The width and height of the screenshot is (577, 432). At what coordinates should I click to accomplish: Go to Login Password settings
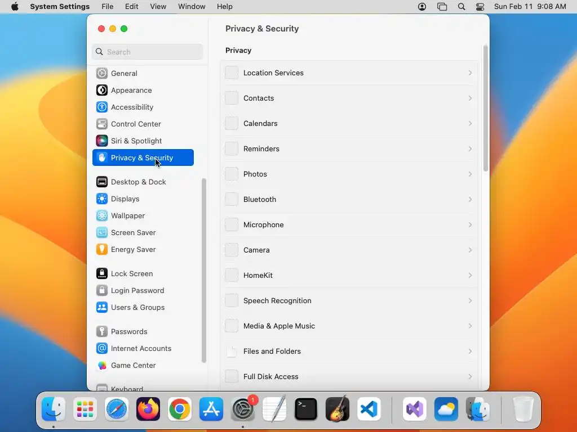[143, 291]
